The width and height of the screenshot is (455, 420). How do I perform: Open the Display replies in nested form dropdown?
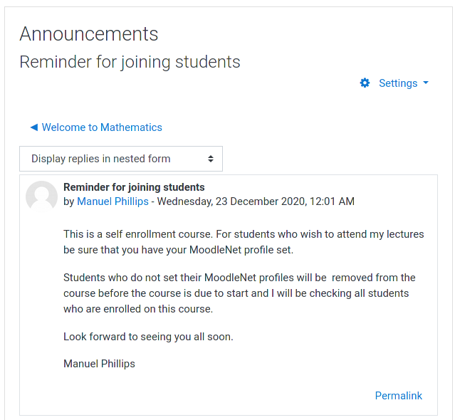[120, 159]
